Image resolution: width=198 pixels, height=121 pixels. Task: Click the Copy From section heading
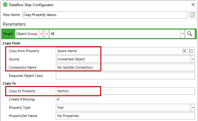tap(11, 43)
